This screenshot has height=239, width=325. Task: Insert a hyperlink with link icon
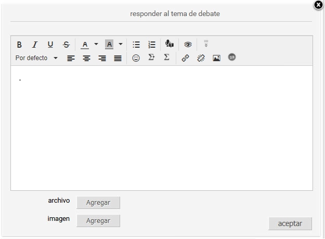point(185,58)
